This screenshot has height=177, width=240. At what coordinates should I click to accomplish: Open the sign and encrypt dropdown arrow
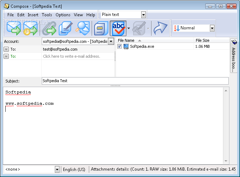point(148,28)
